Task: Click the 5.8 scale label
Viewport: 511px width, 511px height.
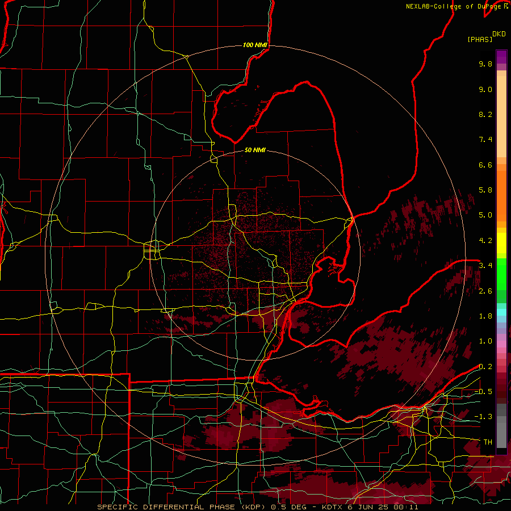Action: click(x=485, y=190)
